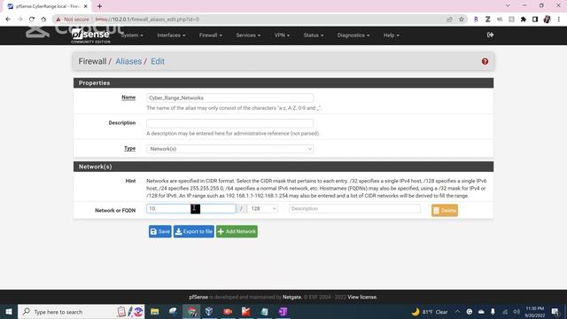
Task: Open the Interfaces dropdown menu
Action: (171, 35)
